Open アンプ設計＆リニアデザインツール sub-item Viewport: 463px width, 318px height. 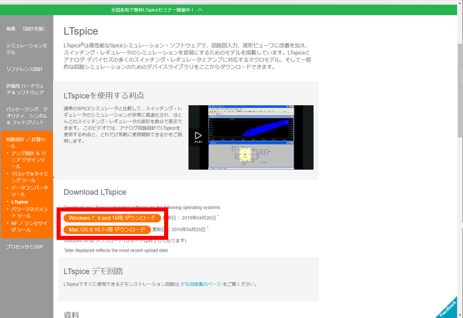tap(29, 160)
